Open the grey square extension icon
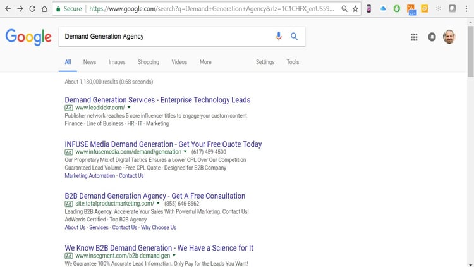This screenshot has height=267, width=474. click(x=453, y=9)
